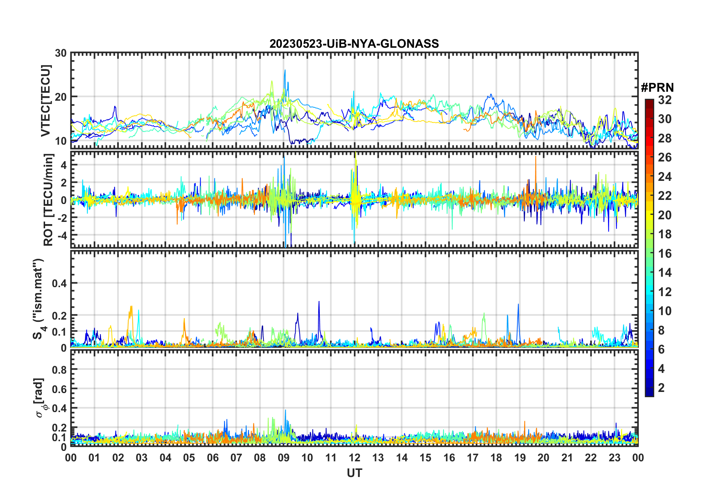
Task: Click the S4 blue peak near 19 UT
Action: coord(518,305)
